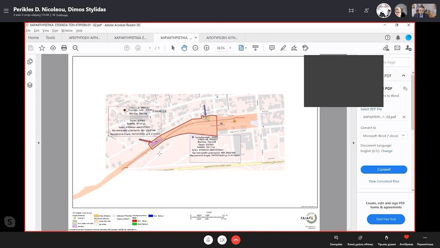Zoom in with the plus icon
440x248 pixels.
[x=206, y=48]
